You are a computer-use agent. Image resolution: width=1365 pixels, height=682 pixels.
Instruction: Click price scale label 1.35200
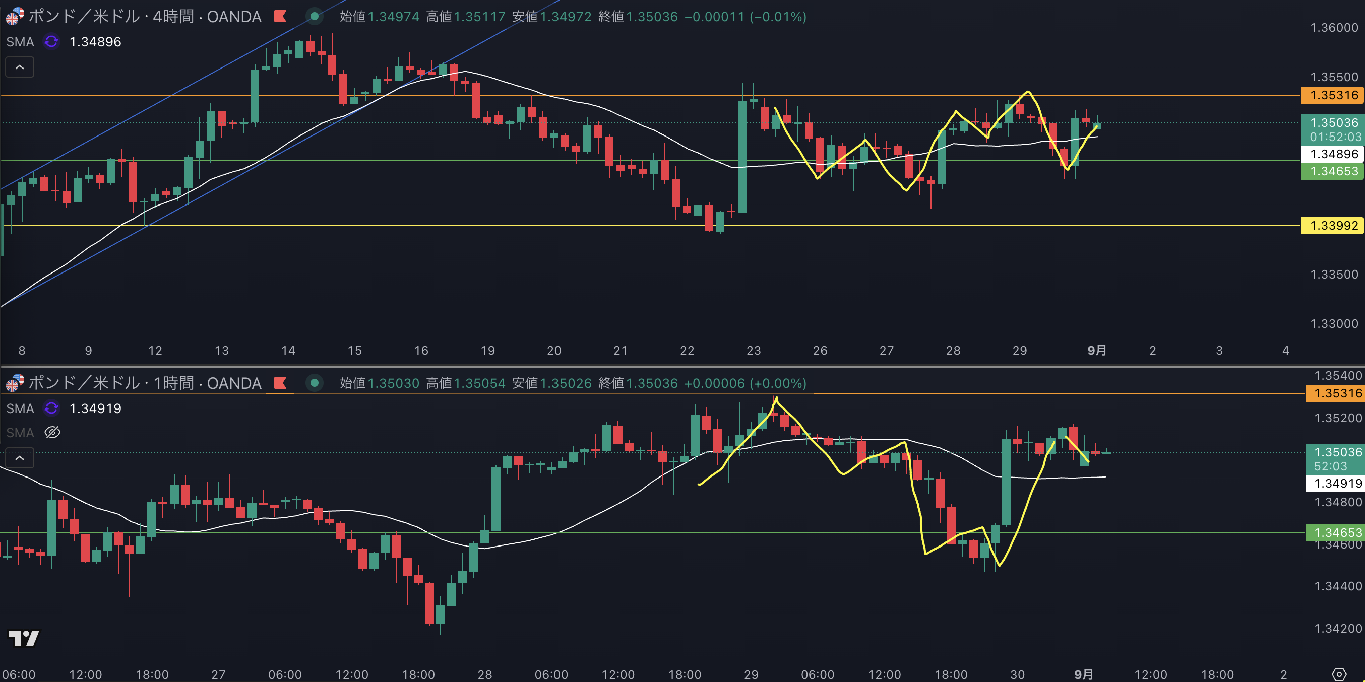1337,418
